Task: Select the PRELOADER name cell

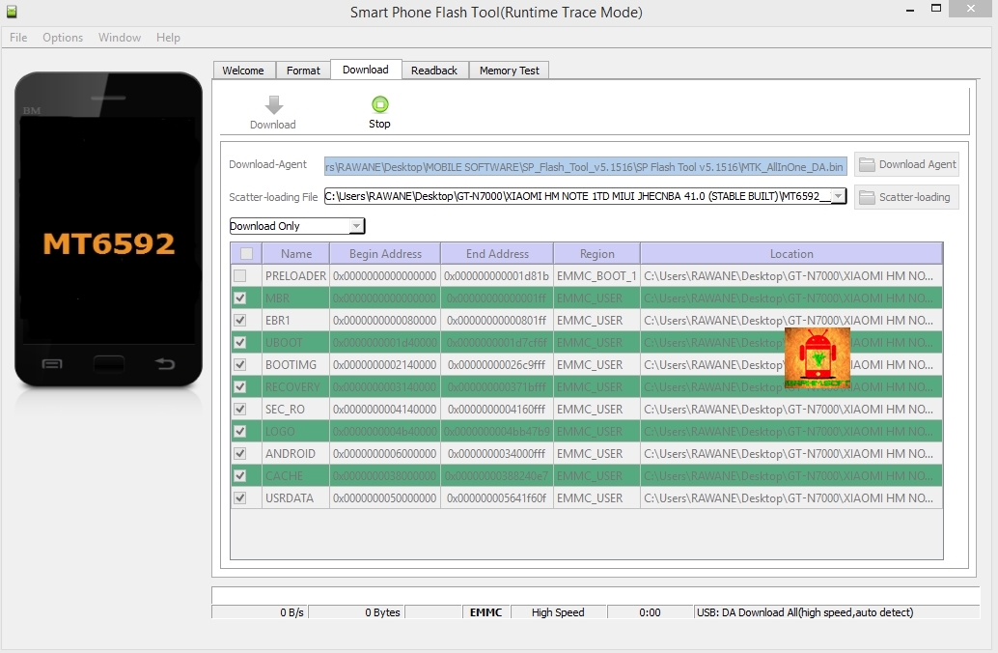Action: [296, 276]
